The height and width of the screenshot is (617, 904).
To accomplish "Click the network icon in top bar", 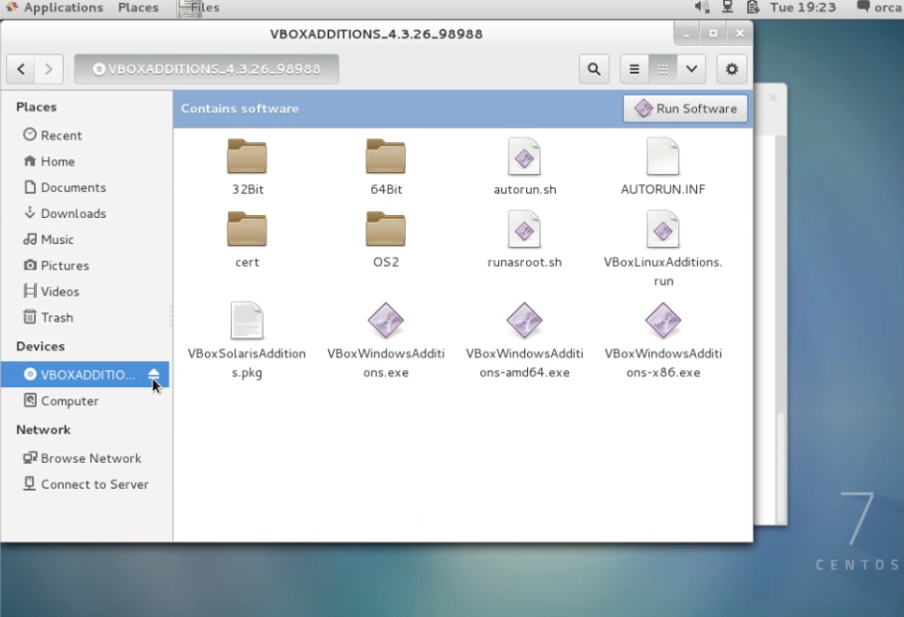I will tap(728, 8).
